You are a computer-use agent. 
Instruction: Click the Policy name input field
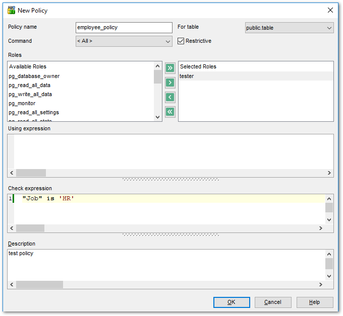click(124, 28)
